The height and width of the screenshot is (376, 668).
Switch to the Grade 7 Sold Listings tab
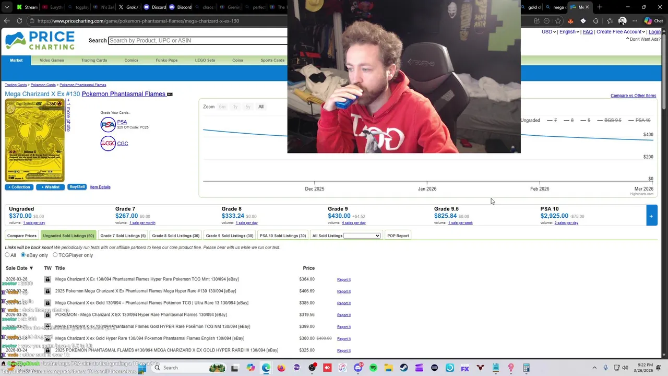click(123, 236)
